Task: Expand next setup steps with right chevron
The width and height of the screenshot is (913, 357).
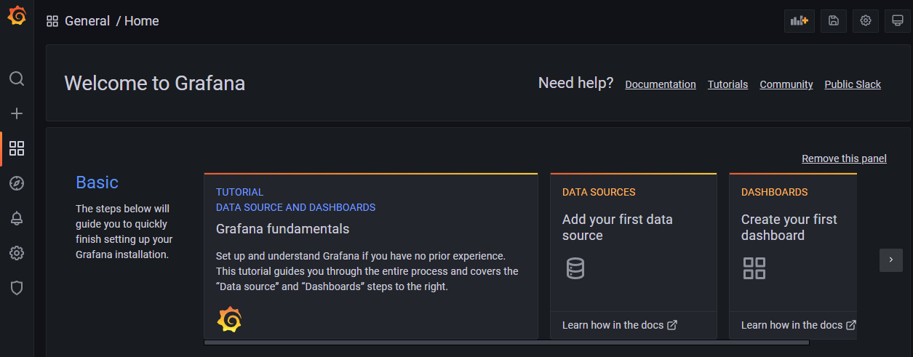Action: coord(891,260)
